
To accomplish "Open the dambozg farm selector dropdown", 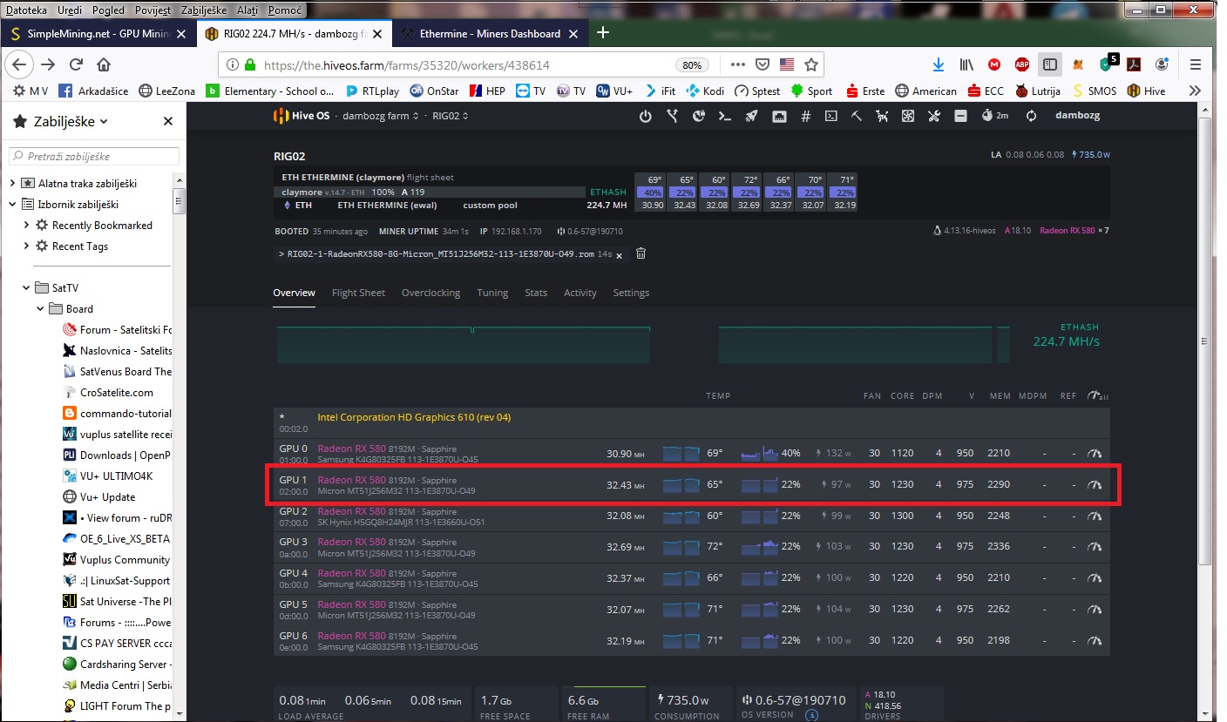I will (381, 116).
